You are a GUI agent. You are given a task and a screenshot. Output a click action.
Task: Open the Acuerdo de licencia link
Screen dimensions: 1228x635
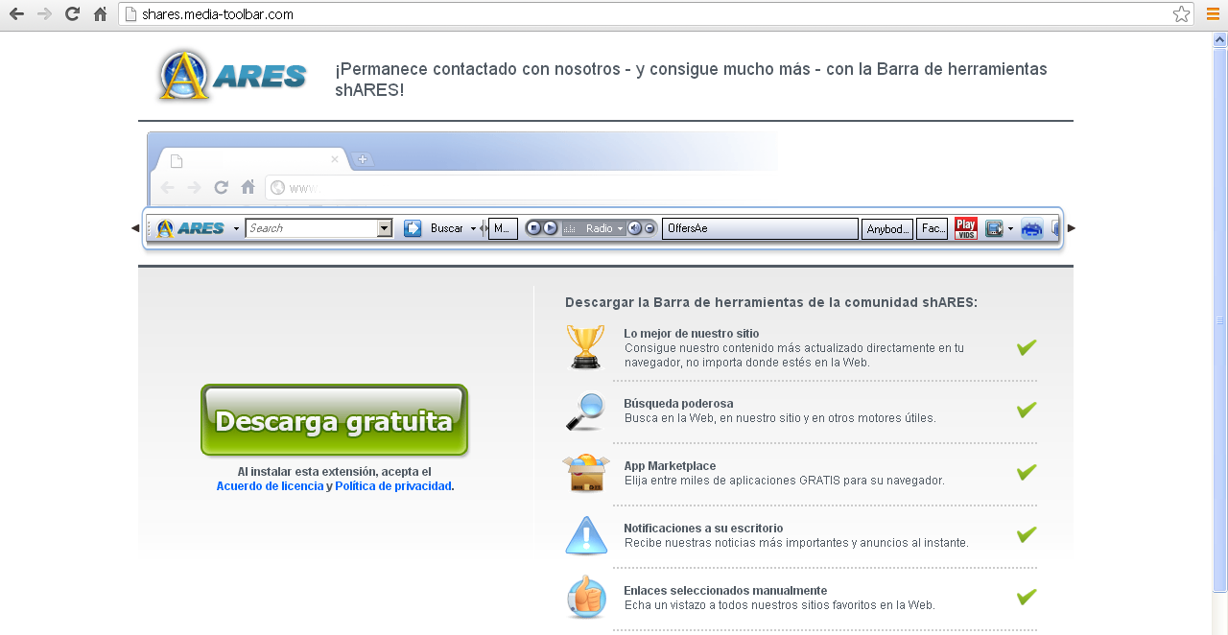click(x=270, y=486)
